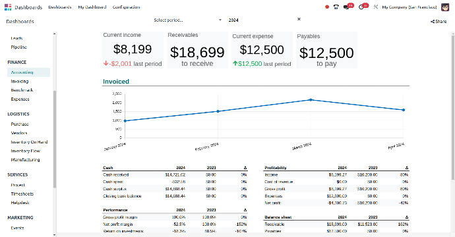Open the VoIP phone icon
Image resolution: width=455 pixels, height=237 pixels.
(336, 7)
